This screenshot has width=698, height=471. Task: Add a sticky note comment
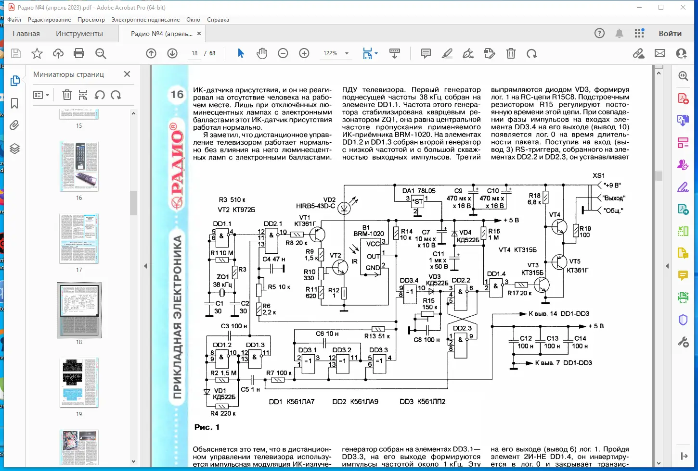point(426,53)
